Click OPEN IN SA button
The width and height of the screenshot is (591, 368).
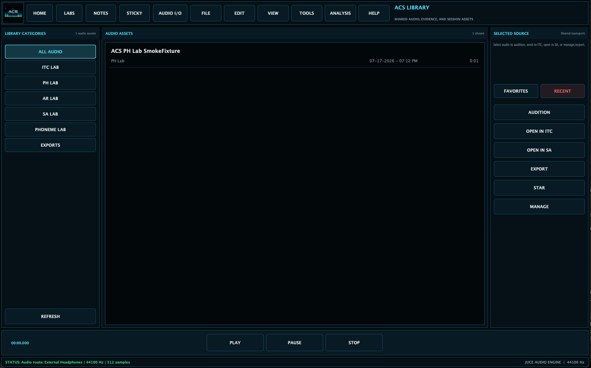(539, 150)
